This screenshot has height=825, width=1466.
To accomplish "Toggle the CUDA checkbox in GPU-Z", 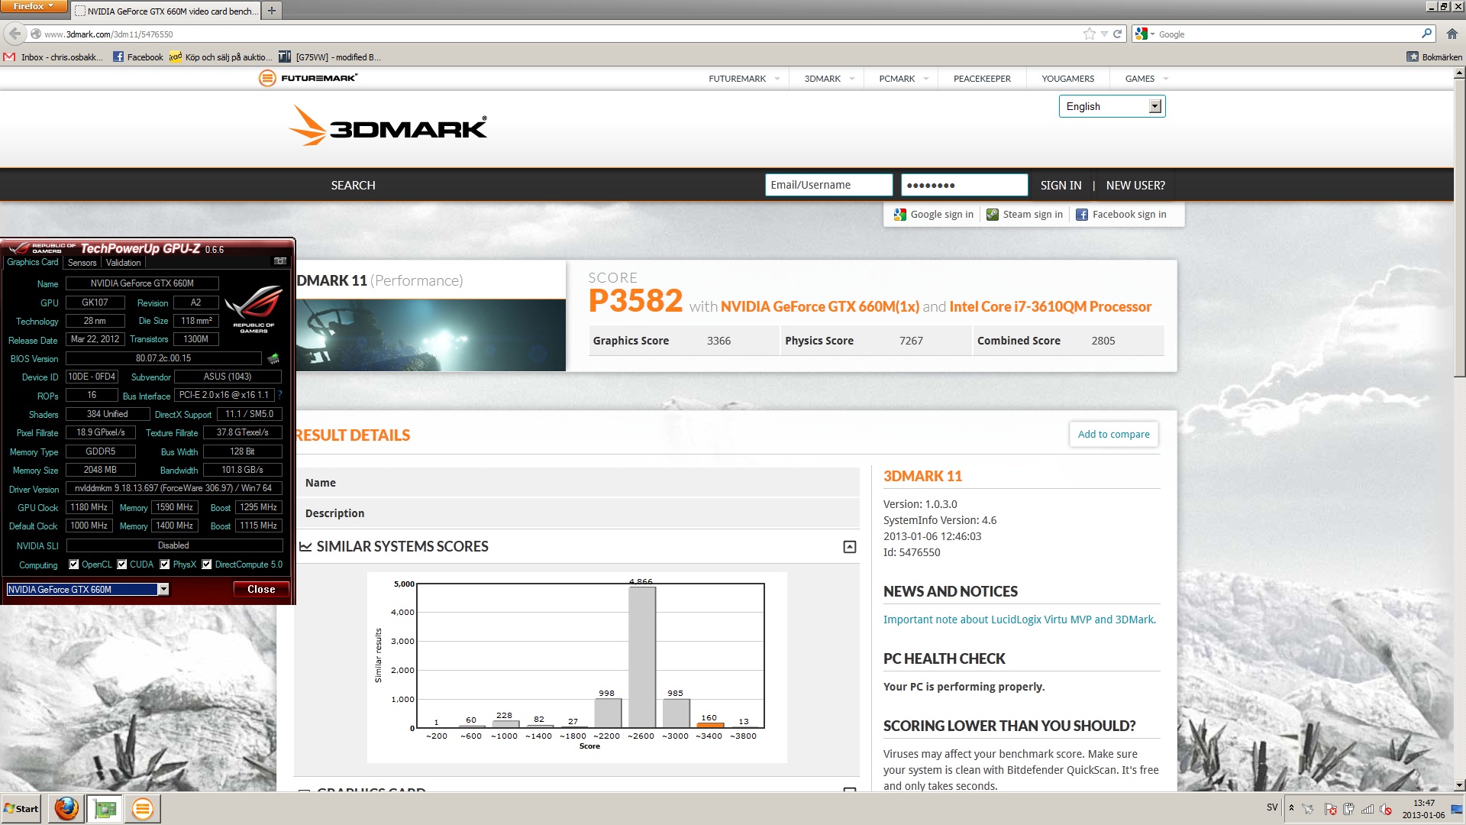I will click(122, 565).
